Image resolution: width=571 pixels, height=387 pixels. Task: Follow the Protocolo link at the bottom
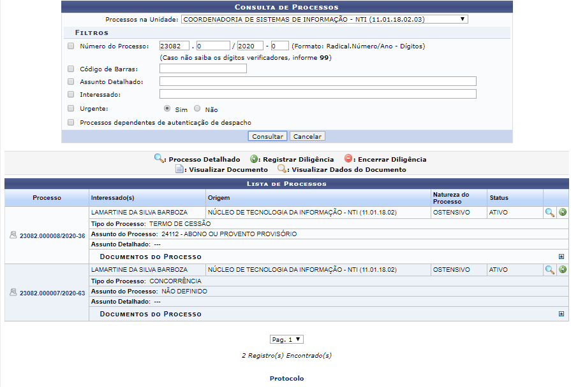[286, 379]
